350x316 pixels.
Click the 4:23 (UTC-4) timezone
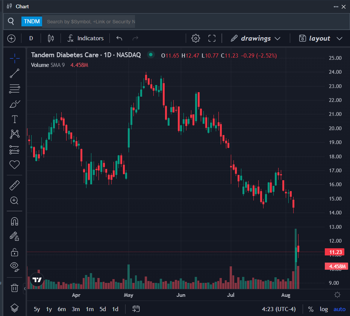[279, 309]
